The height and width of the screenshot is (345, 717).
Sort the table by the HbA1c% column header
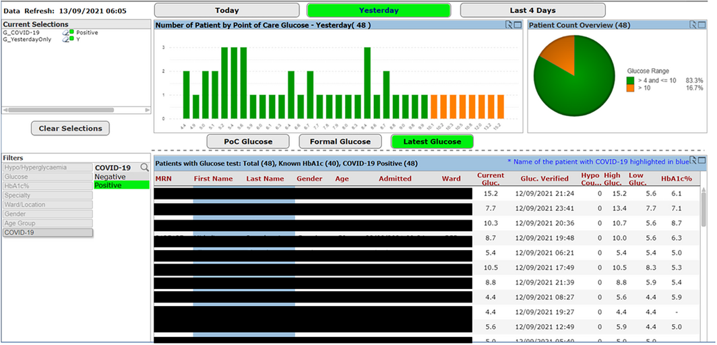tap(677, 179)
